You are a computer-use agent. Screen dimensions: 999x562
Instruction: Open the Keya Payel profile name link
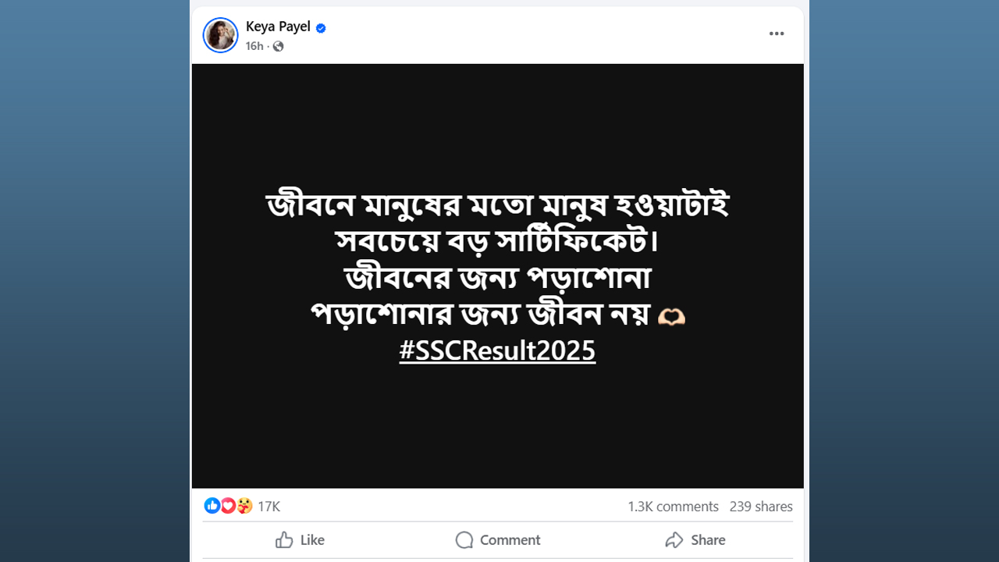tap(278, 27)
